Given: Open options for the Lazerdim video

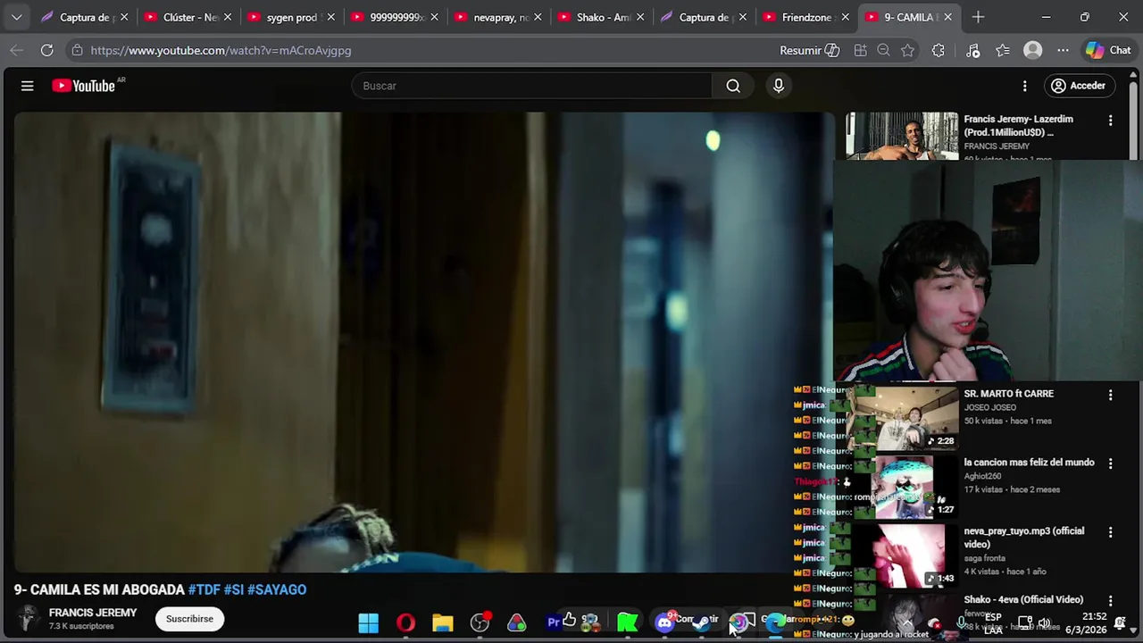Looking at the screenshot, I should [x=1110, y=120].
